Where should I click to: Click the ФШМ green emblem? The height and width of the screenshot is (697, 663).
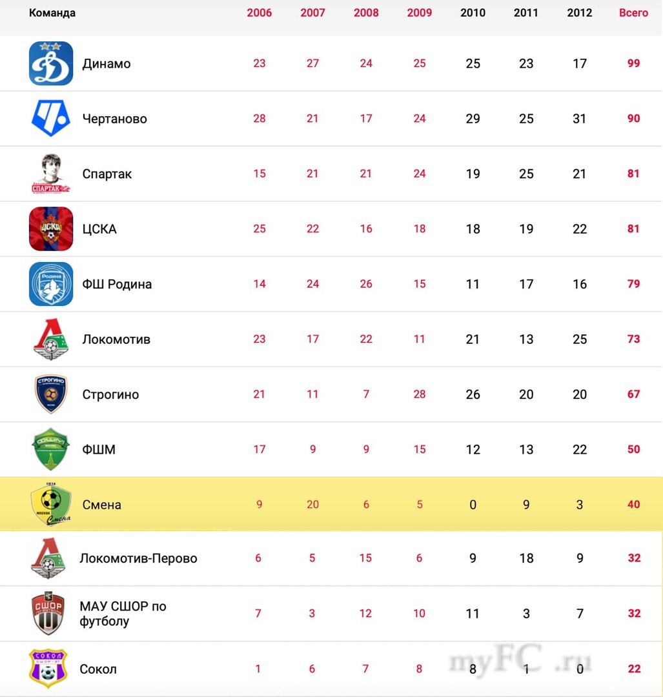coord(51,449)
